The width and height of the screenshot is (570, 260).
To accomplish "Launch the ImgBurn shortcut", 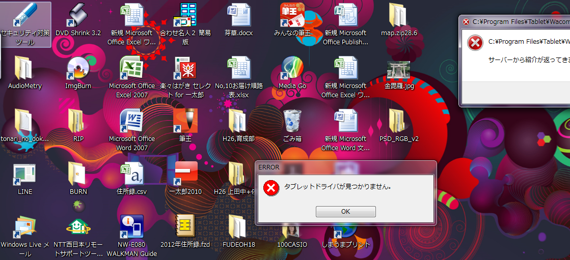I will coord(78,73).
